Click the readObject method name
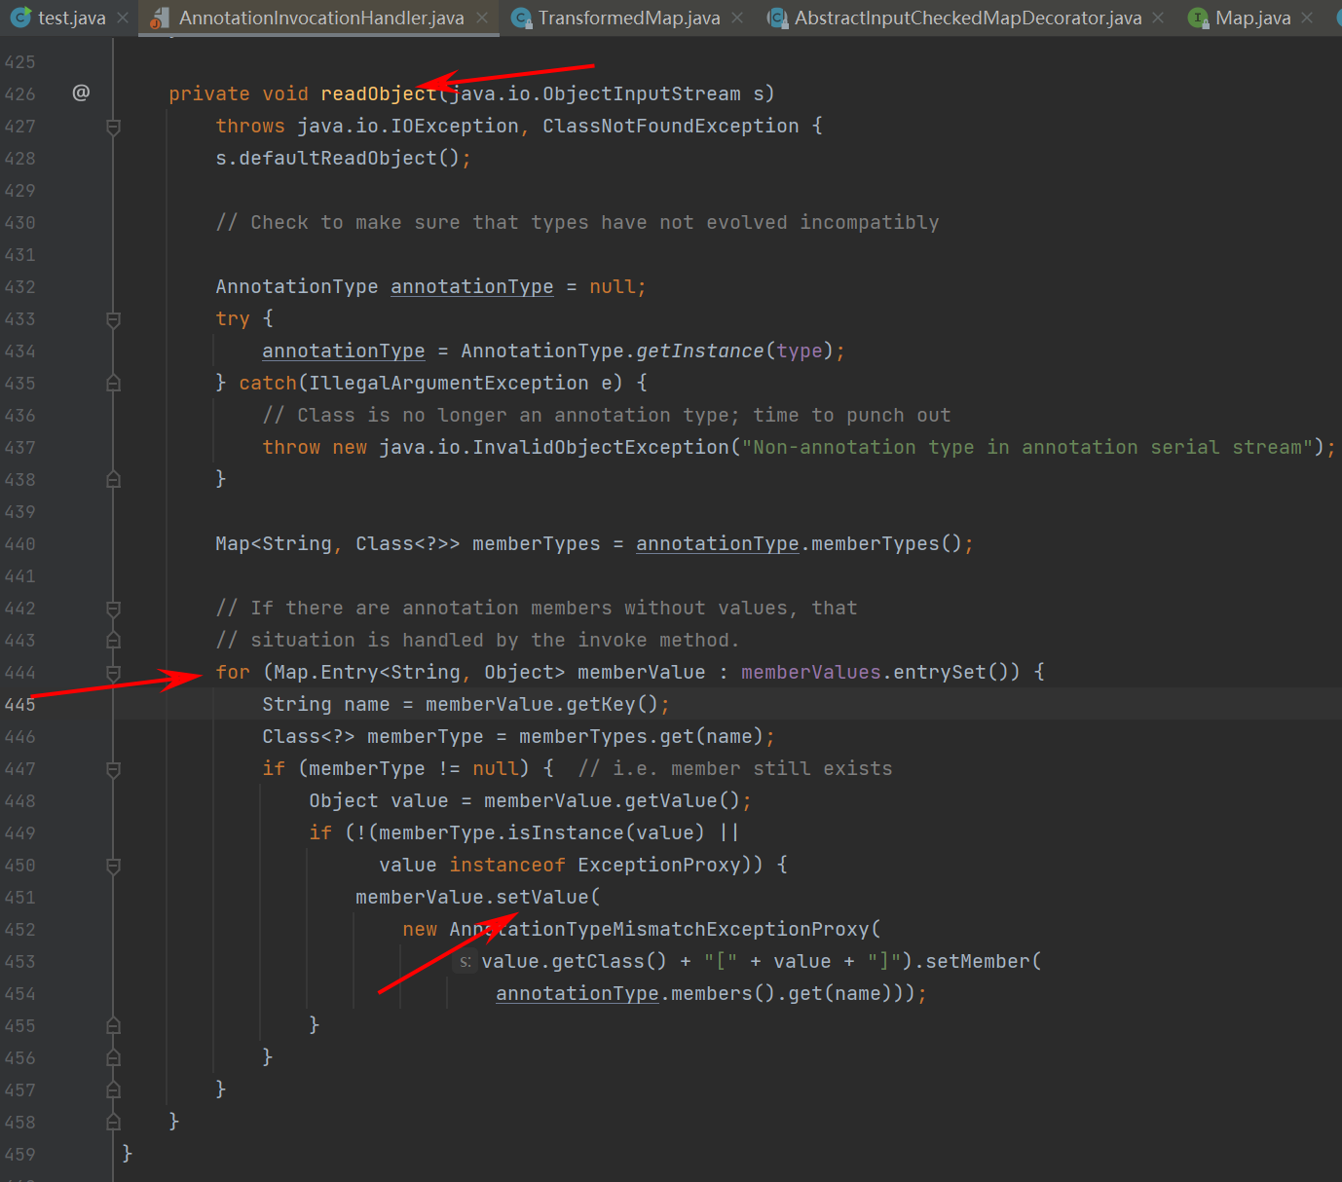Screen dimensions: 1342x1182 pyautogui.click(x=379, y=93)
